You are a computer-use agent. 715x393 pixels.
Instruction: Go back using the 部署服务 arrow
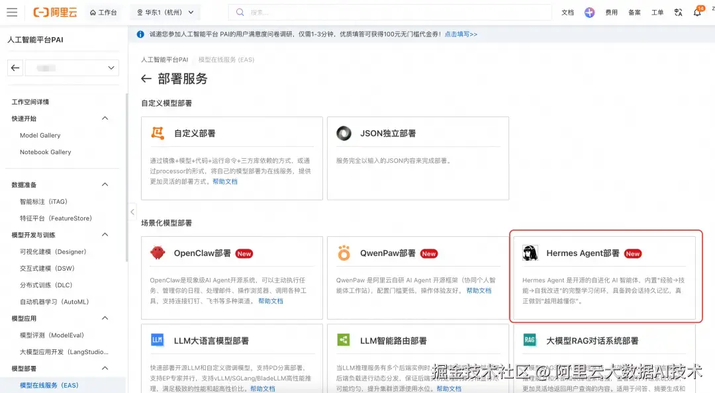[x=146, y=79]
